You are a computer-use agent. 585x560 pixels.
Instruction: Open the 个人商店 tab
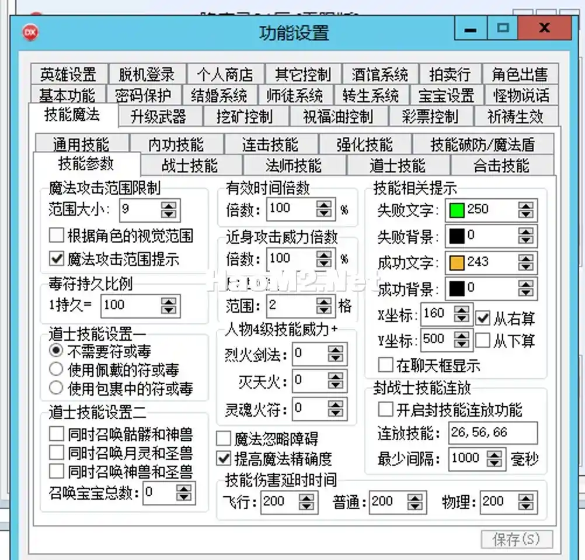click(x=225, y=74)
